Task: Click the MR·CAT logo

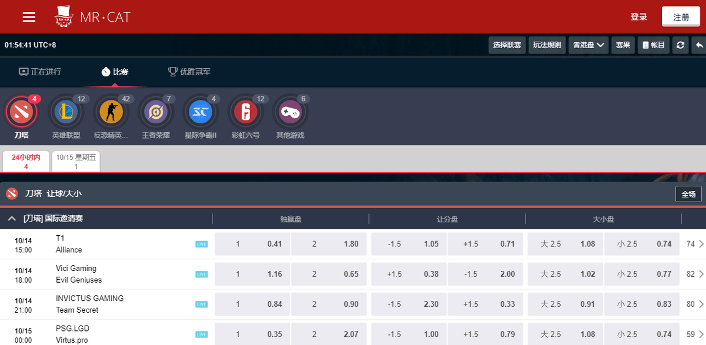Action: click(x=92, y=16)
